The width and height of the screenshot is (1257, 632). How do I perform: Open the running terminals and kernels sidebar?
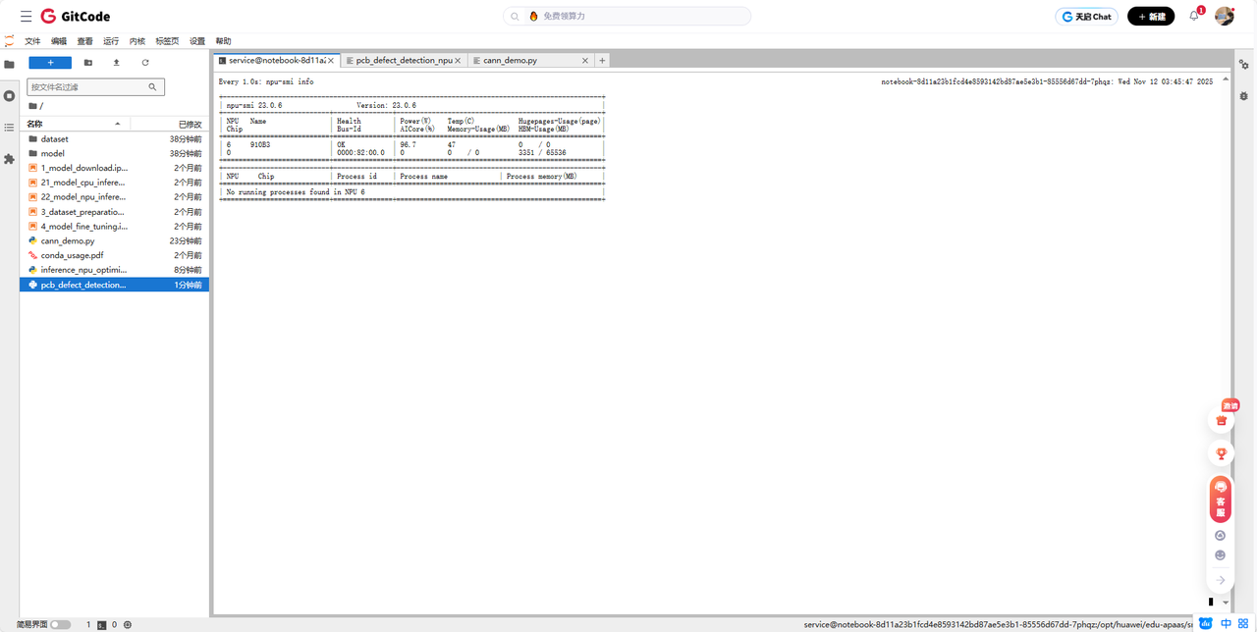click(x=9, y=96)
